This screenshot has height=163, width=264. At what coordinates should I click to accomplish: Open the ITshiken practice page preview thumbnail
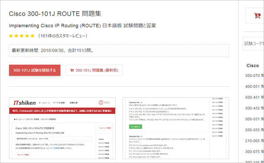click(62, 128)
